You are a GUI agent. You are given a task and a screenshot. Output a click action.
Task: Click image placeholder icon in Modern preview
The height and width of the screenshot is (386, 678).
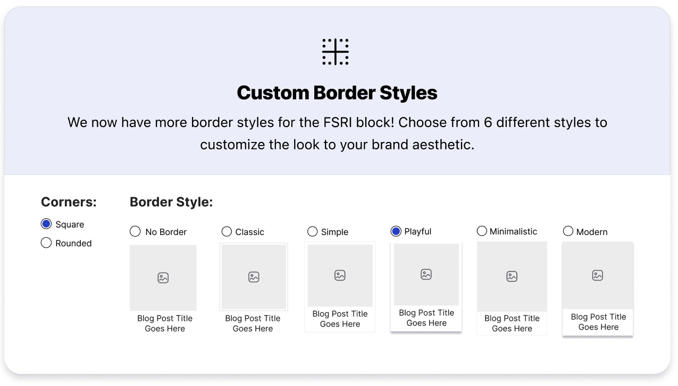pyautogui.click(x=598, y=275)
